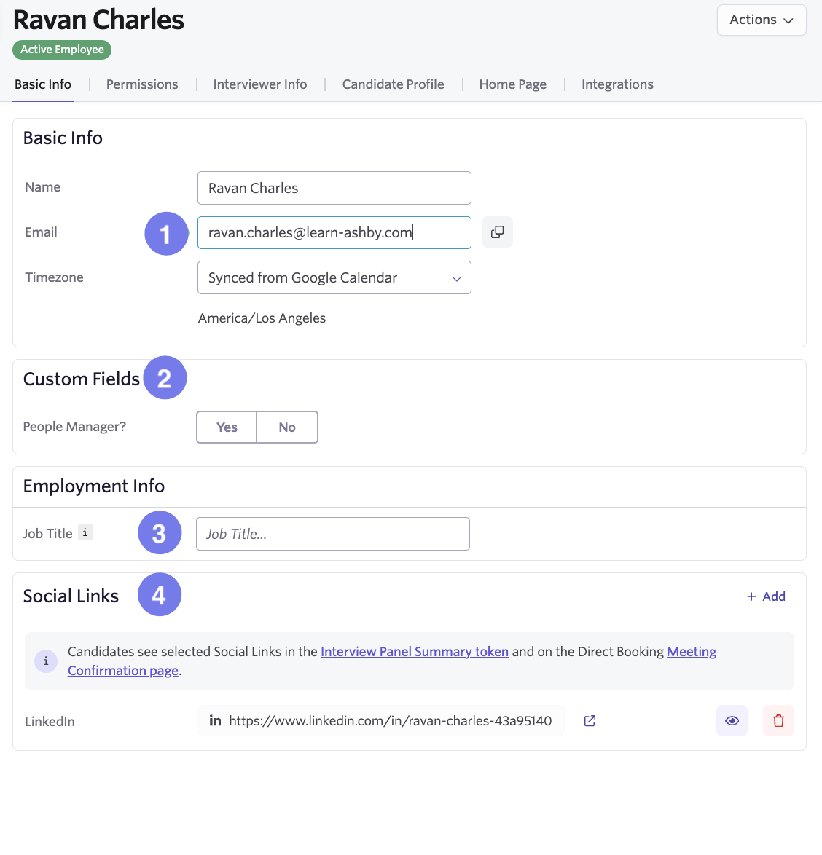
Task: Click the Custom Fields section heading
Action: 82,379
